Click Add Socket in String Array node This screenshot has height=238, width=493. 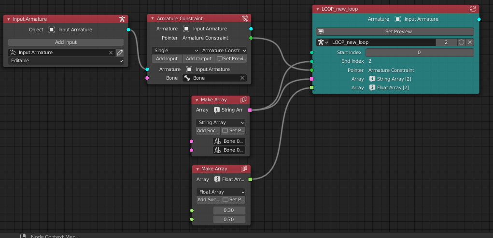(x=208, y=131)
